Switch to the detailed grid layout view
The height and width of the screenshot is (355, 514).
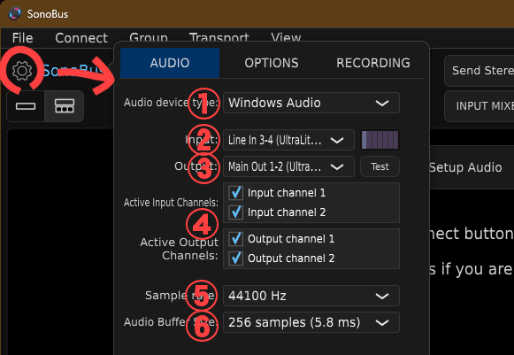pyautogui.click(x=65, y=106)
